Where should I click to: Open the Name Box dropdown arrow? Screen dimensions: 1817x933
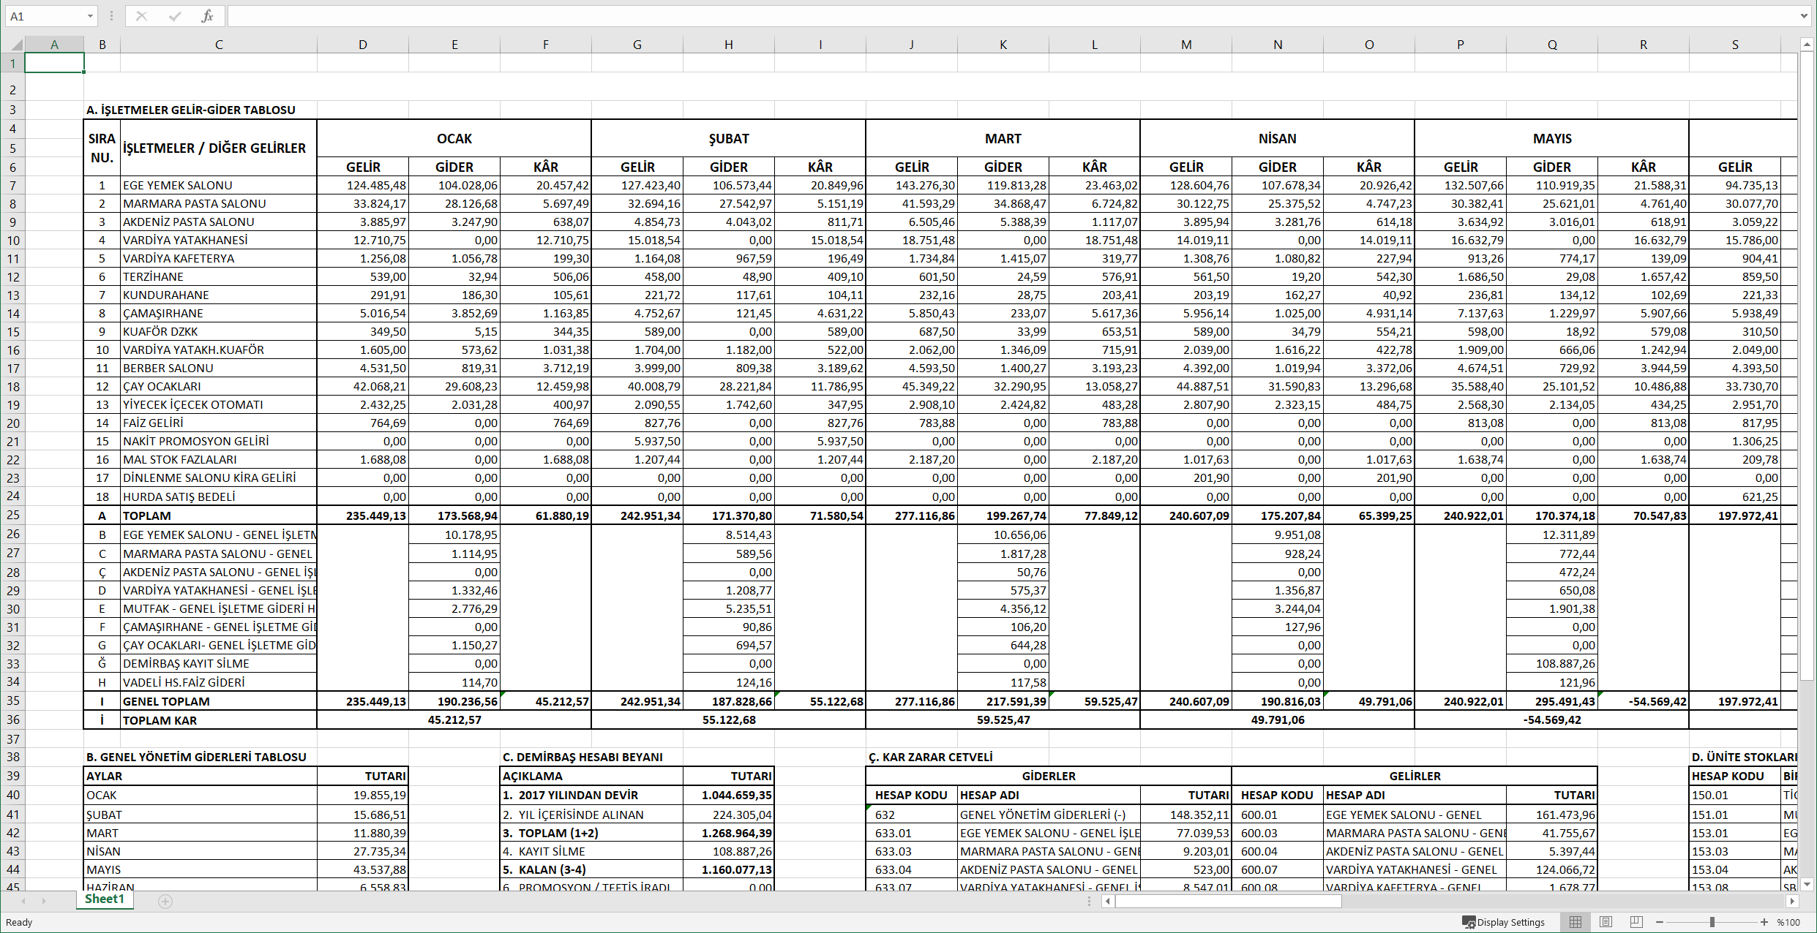[x=90, y=16]
